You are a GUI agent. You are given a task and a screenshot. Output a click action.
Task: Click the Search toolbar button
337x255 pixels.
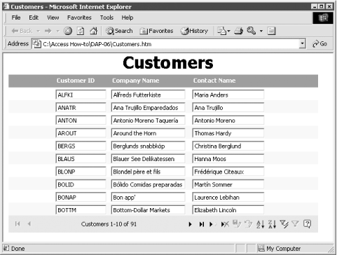pos(119,31)
